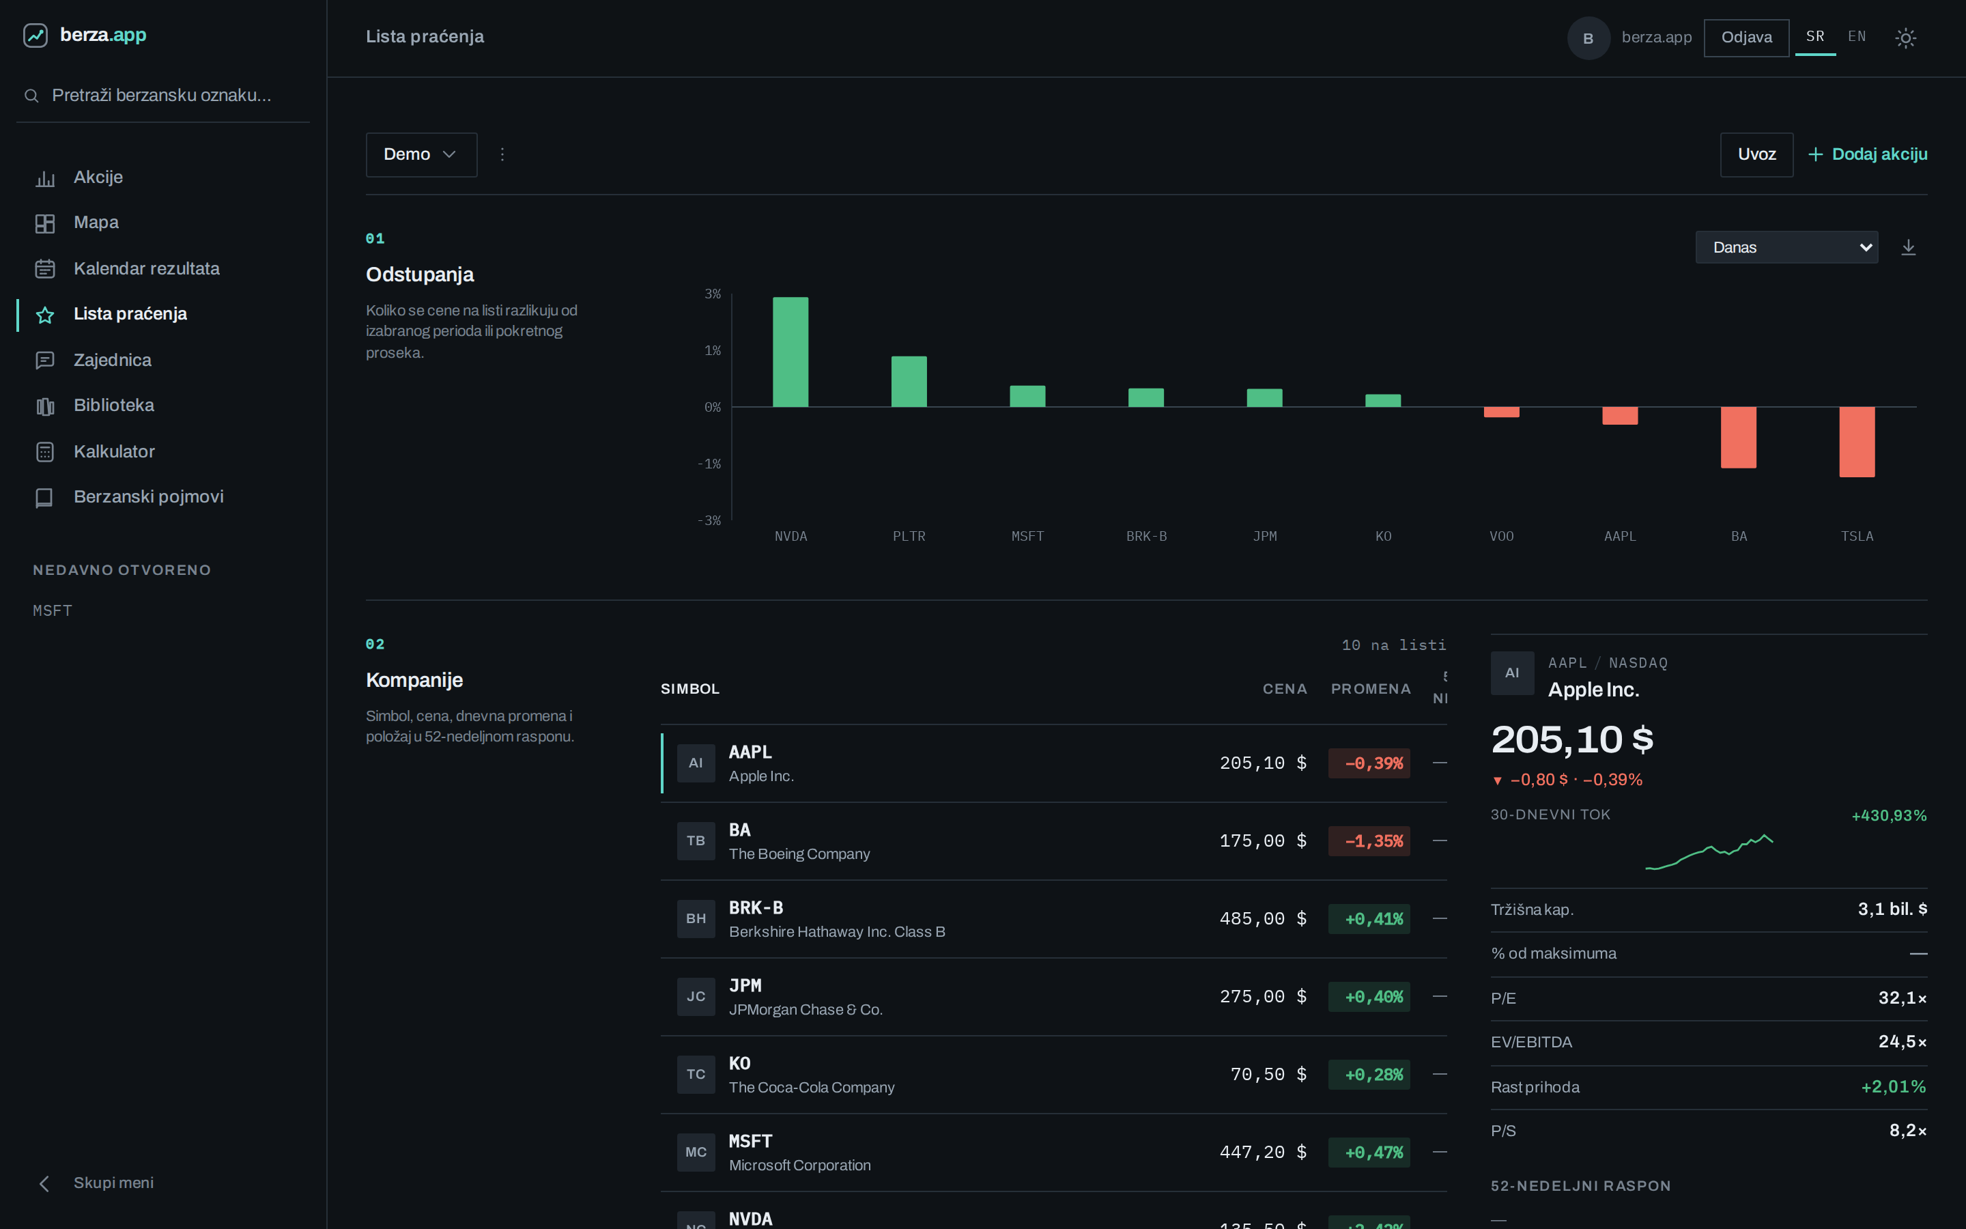Click the TSLA bar in the chart
Viewport: 1966px width, 1229px height.
click(1857, 442)
